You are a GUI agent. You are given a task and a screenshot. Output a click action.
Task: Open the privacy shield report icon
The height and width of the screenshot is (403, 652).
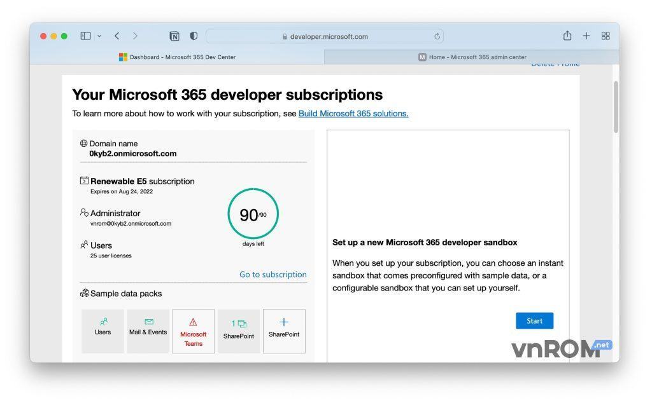click(x=194, y=36)
